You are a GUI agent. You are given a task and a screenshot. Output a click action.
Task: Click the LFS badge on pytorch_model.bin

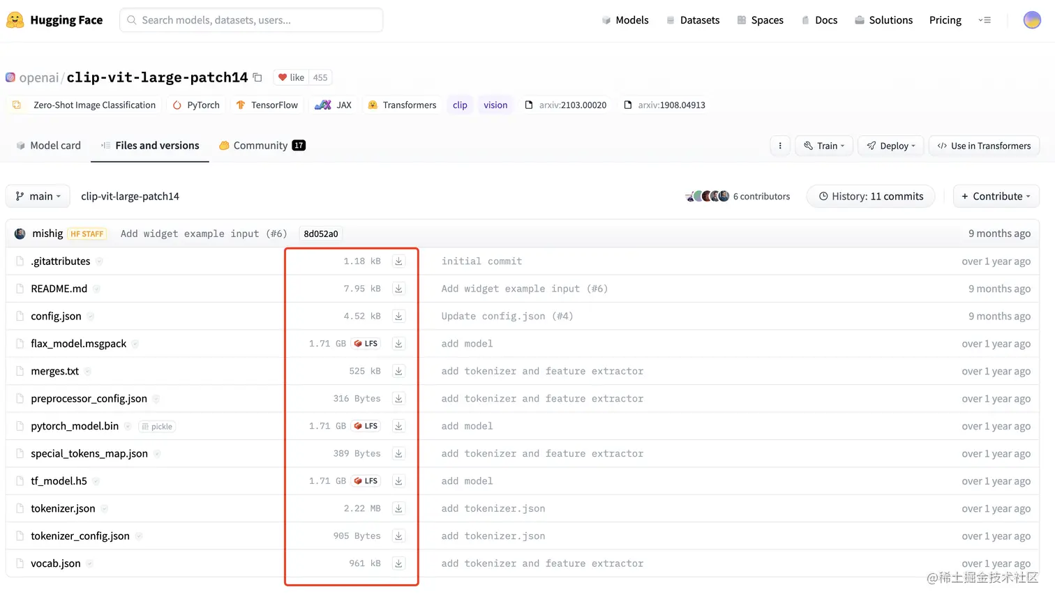pyautogui.click(x=366, y=426)
